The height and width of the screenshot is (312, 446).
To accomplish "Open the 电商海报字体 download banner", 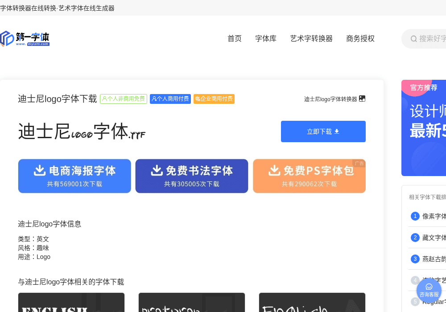I will (74, 176).
